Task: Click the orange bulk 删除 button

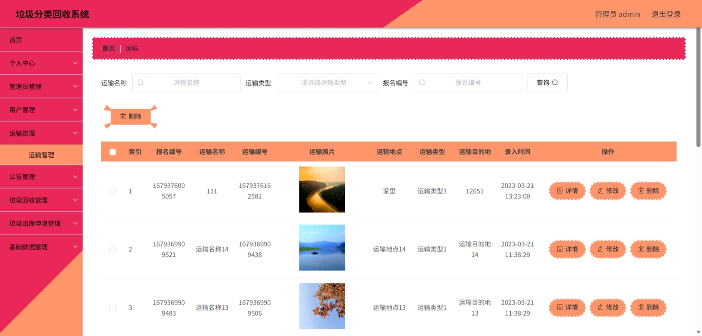Action: 131,117
